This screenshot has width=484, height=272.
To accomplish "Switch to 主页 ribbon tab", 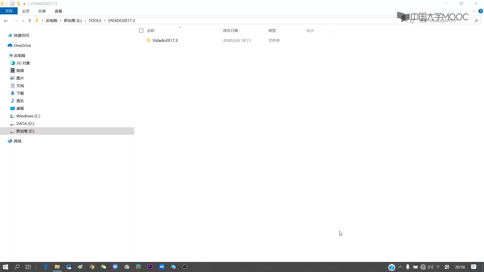I will pyautogui.click(x=25, y=11).
